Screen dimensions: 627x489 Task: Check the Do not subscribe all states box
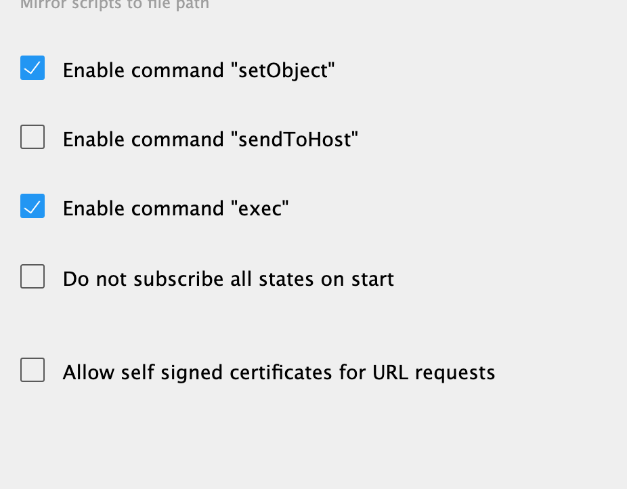coord(33,277)
